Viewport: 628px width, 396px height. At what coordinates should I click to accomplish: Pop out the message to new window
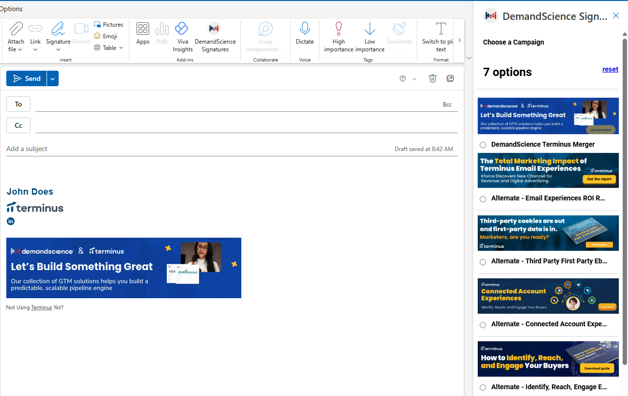click(450, 78)
